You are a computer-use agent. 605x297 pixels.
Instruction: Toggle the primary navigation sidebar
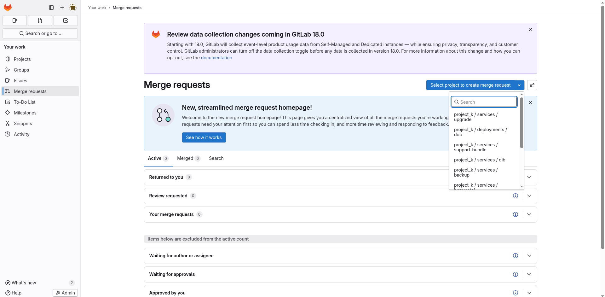point(51,8)
